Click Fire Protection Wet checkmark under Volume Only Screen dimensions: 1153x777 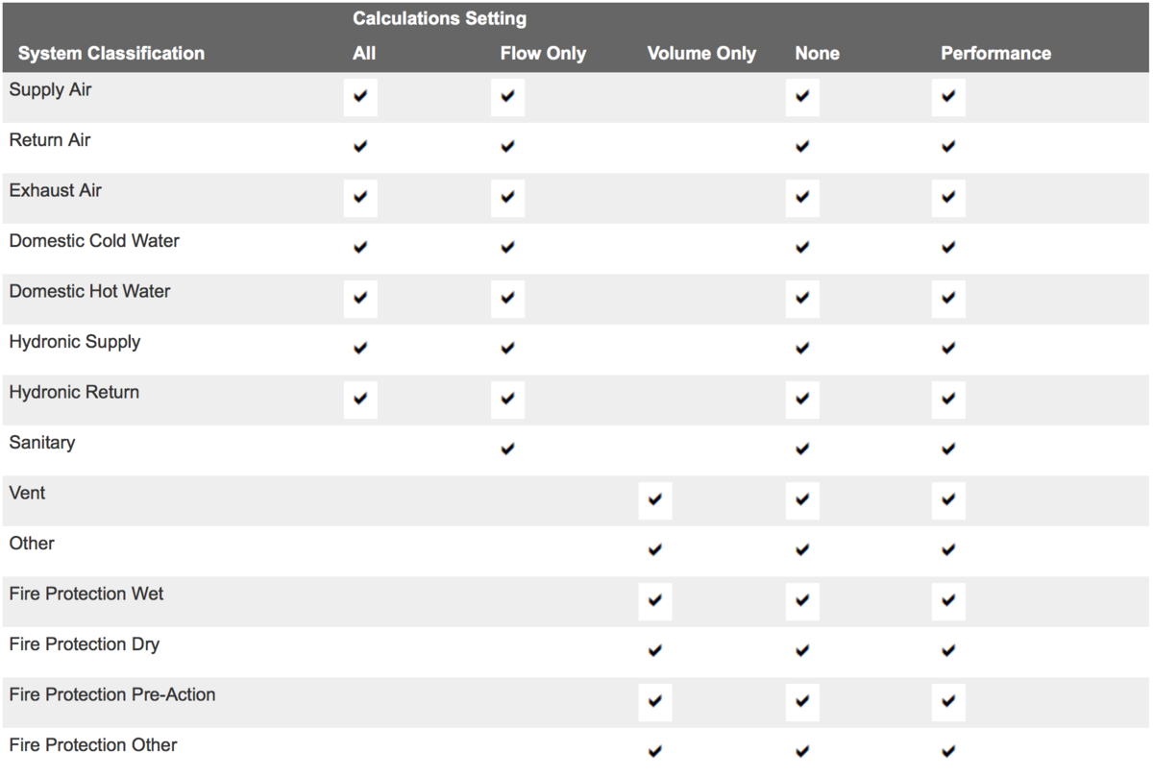654,601
